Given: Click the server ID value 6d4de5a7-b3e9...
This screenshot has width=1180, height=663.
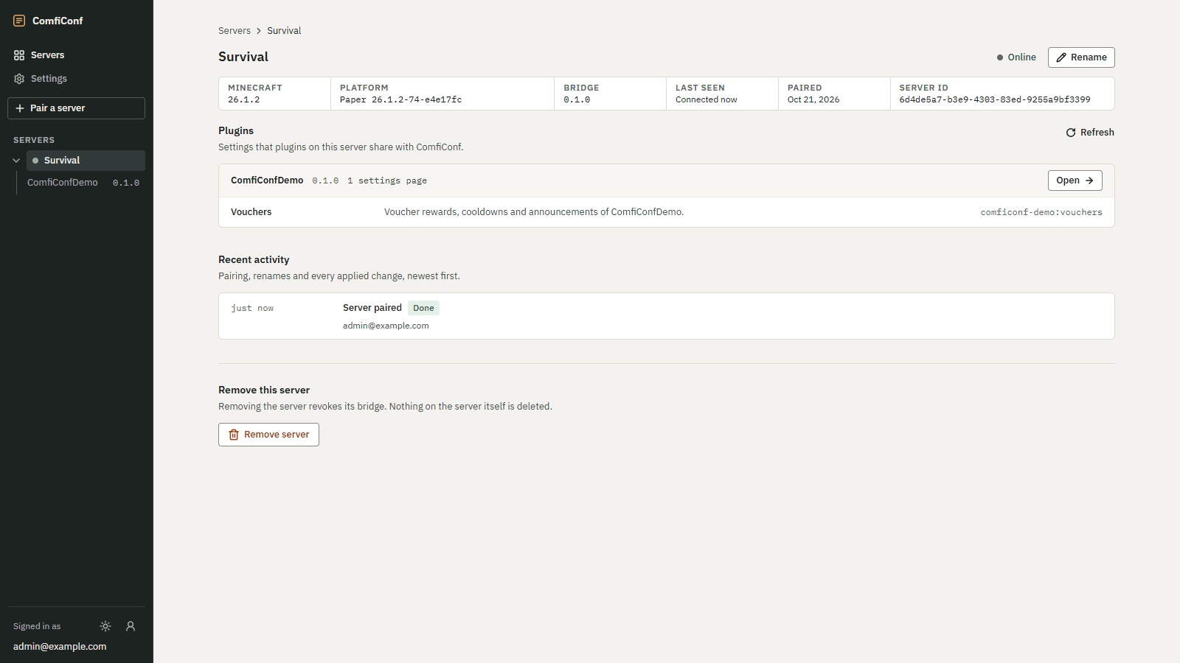Looking at the screenshot, I should coord(995,99).
